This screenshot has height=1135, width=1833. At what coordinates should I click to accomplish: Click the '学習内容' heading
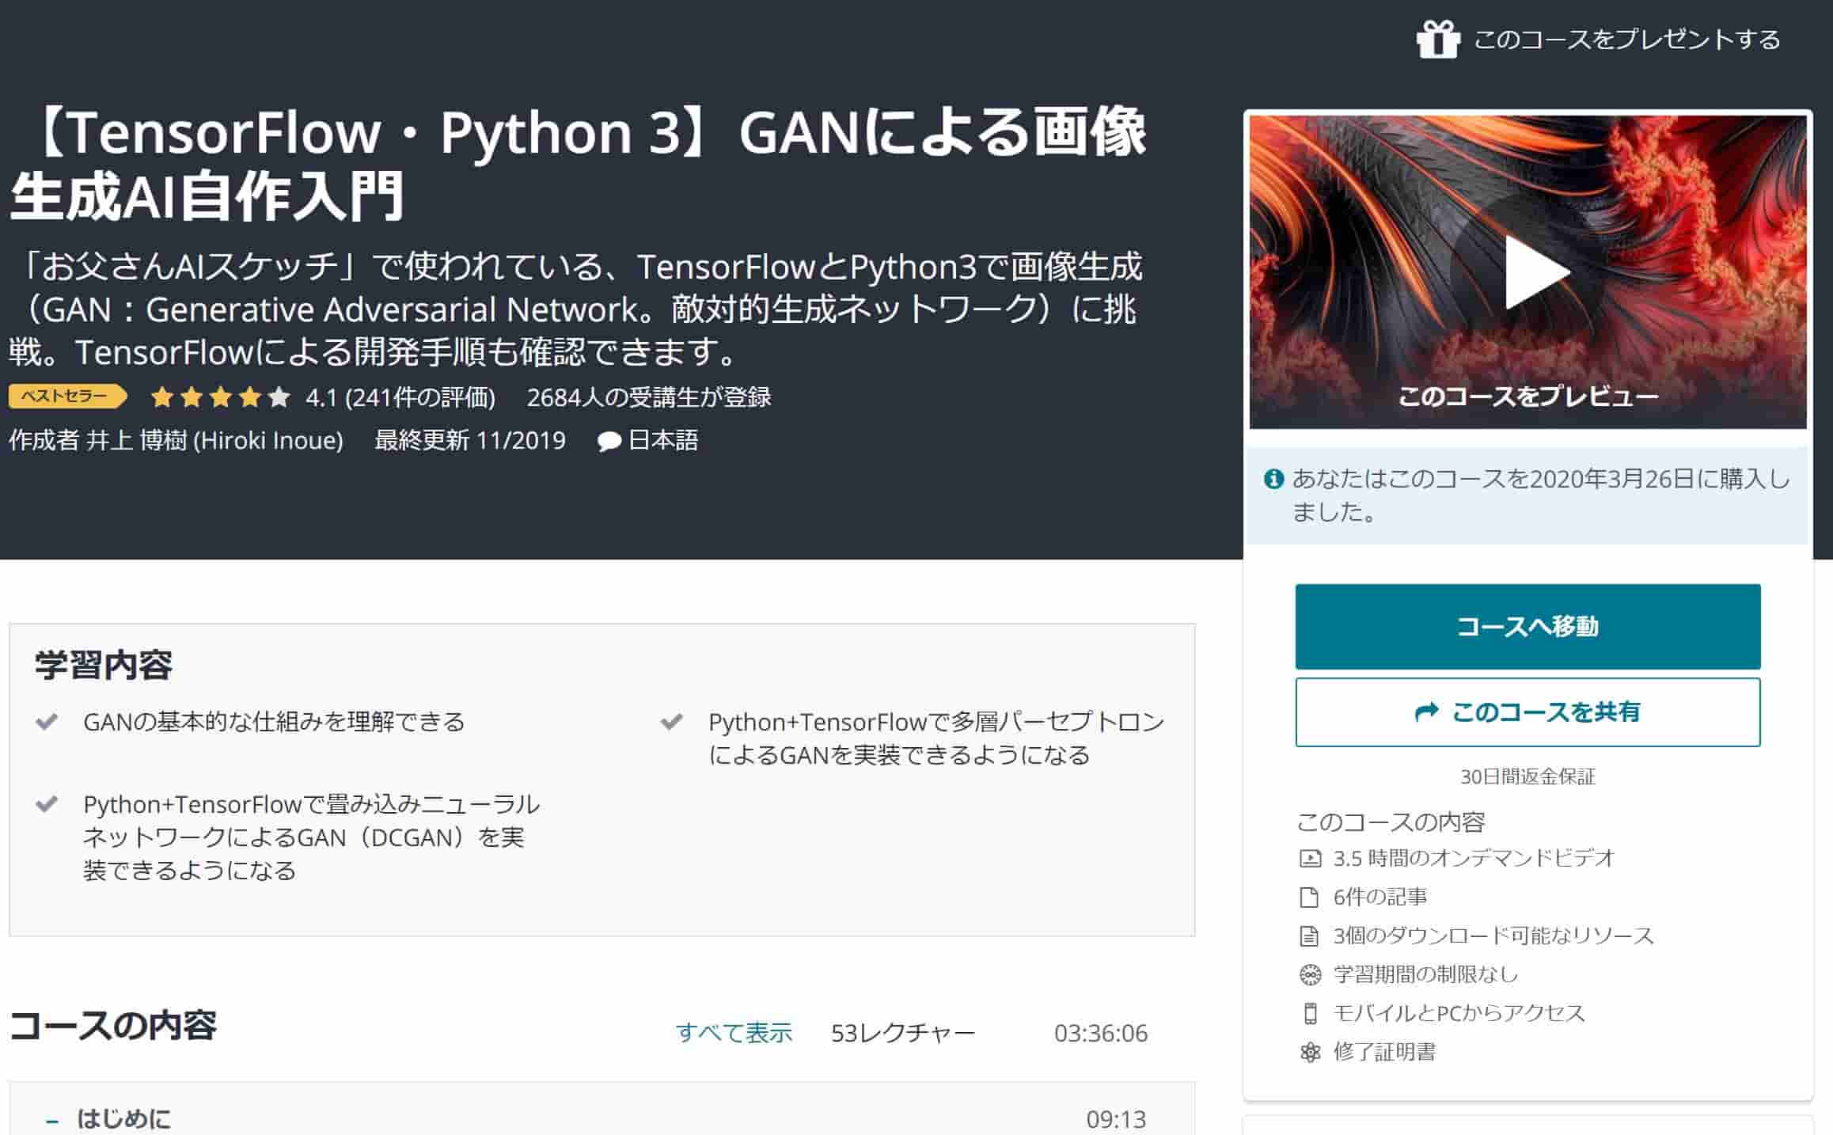(103, 664)
